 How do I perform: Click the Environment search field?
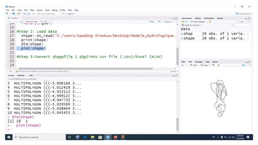(241, 25)
